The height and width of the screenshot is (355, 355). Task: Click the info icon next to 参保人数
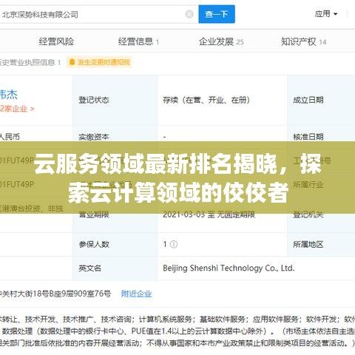pos(174,244)
